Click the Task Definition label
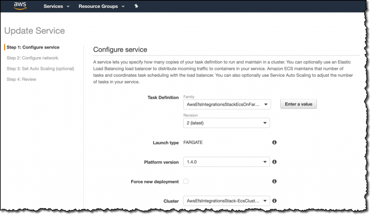 (x=163, y=98)
